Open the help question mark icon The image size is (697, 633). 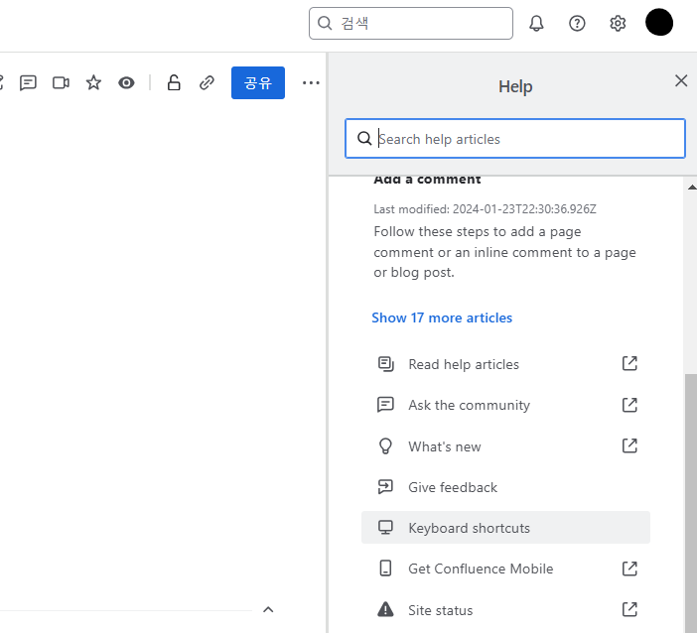coord(577,23)
